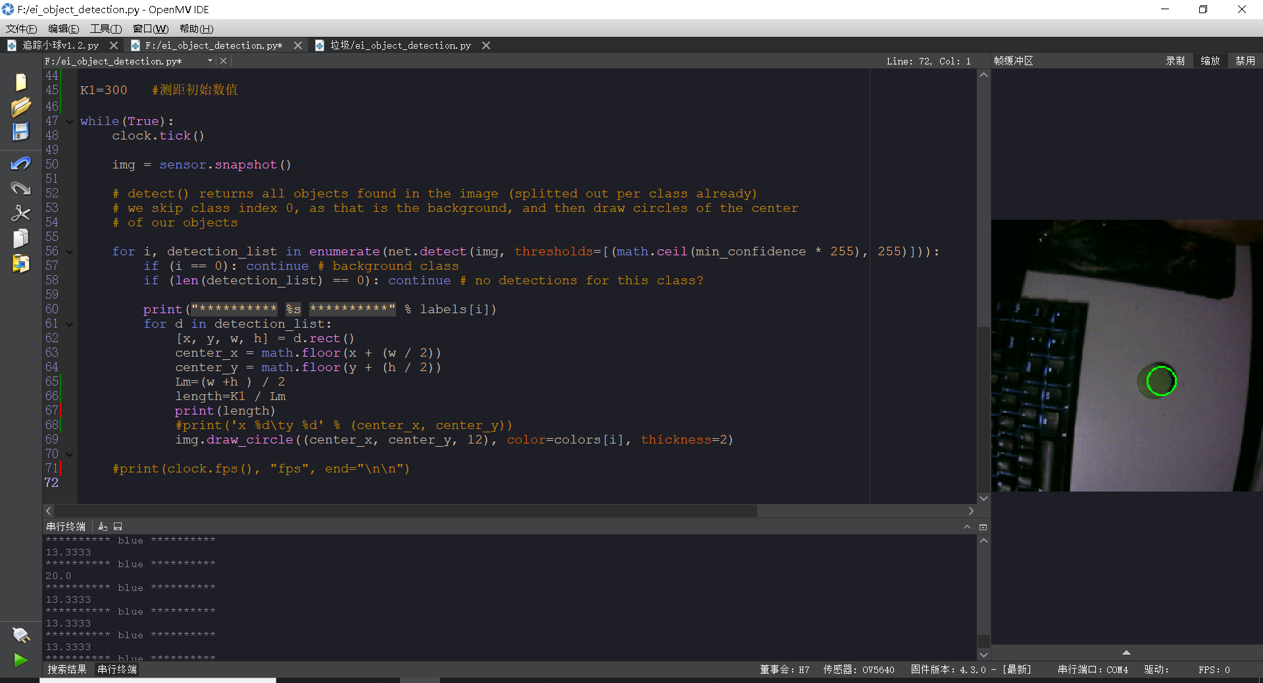Click the editor horizontal scrollbar right arrow
1263x683 pixels.
tap(971, 511)
